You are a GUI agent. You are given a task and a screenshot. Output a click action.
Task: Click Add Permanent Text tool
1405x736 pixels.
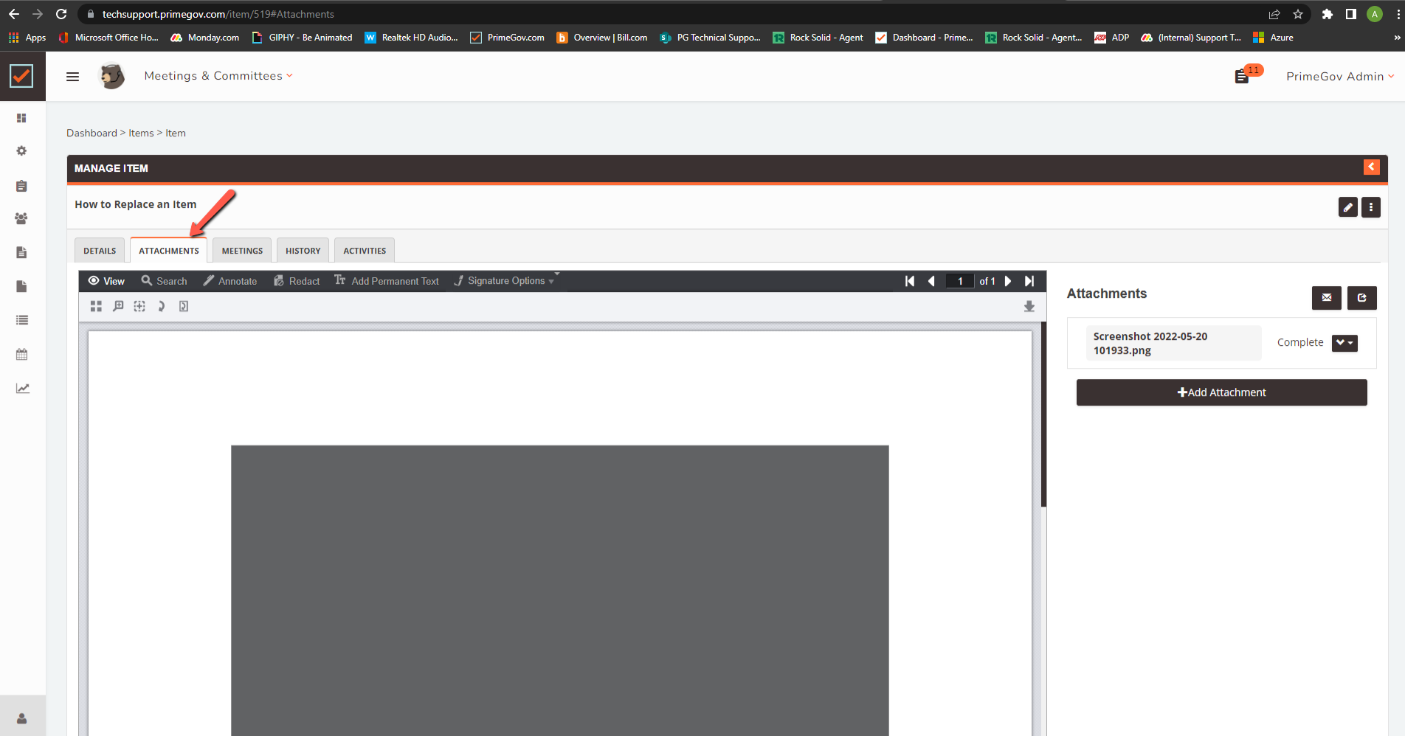pyautogui.click(x=387, y=281)
